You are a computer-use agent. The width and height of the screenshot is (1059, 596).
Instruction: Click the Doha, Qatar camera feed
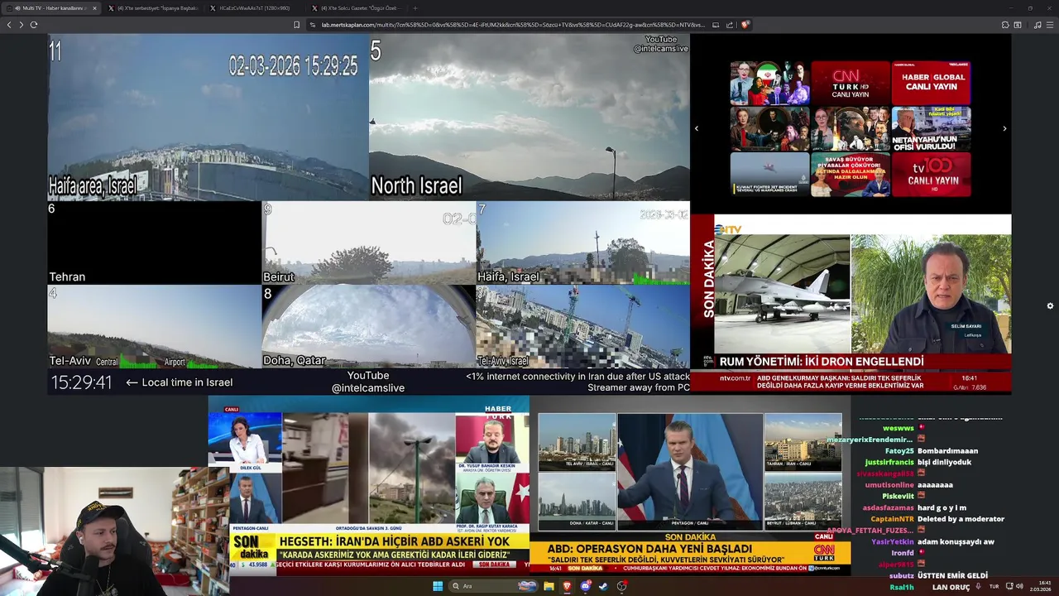tap(369, 327)
